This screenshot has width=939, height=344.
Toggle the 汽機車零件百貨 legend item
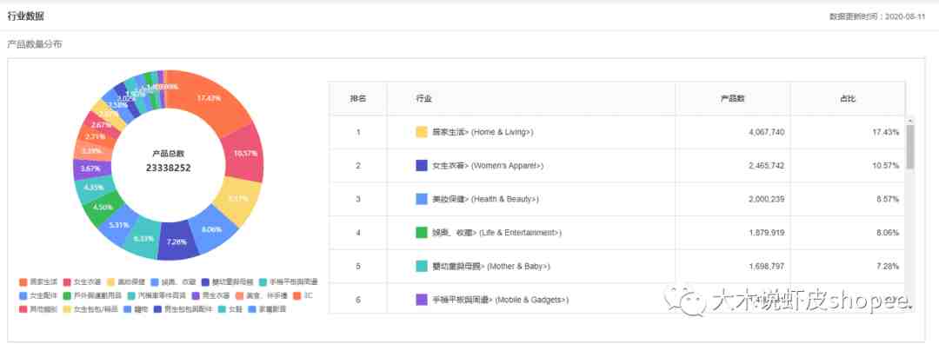point(156,295)
